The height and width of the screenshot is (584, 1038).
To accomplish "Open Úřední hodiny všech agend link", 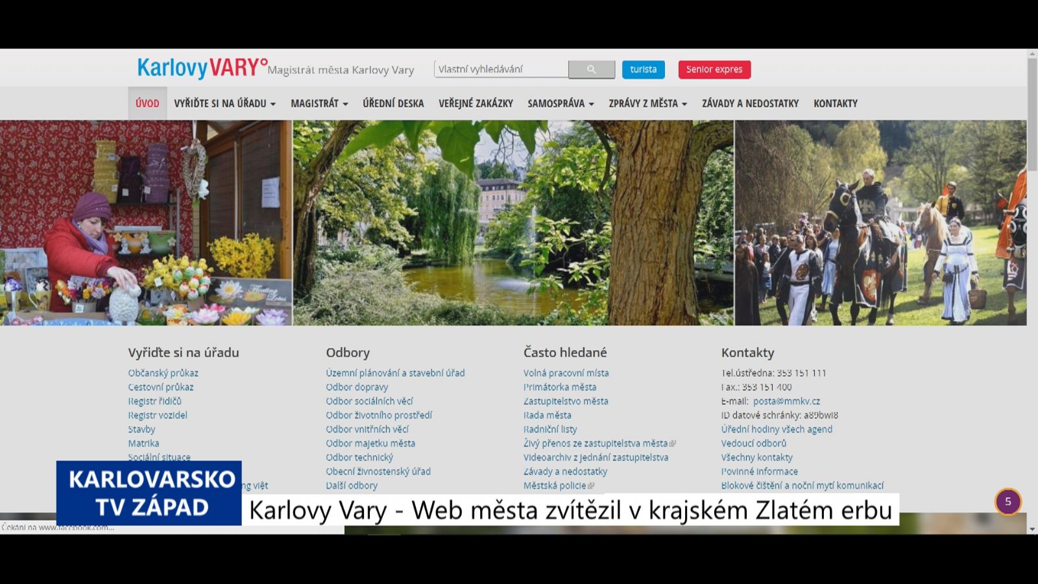I will 777,430.
